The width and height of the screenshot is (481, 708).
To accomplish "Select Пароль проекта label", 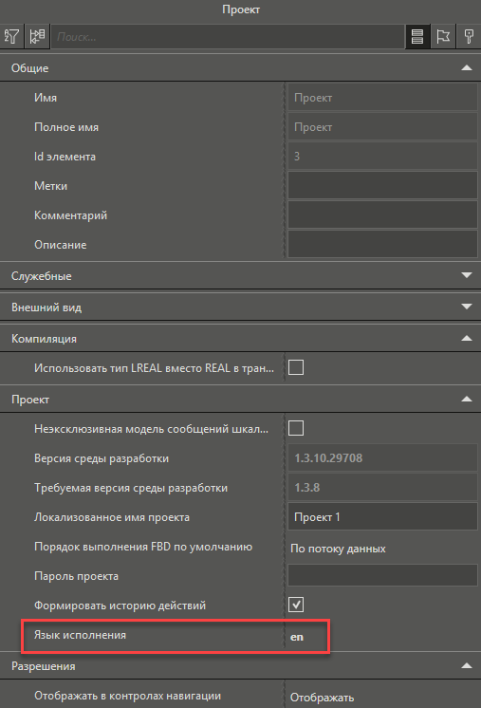I will [76, 576].
